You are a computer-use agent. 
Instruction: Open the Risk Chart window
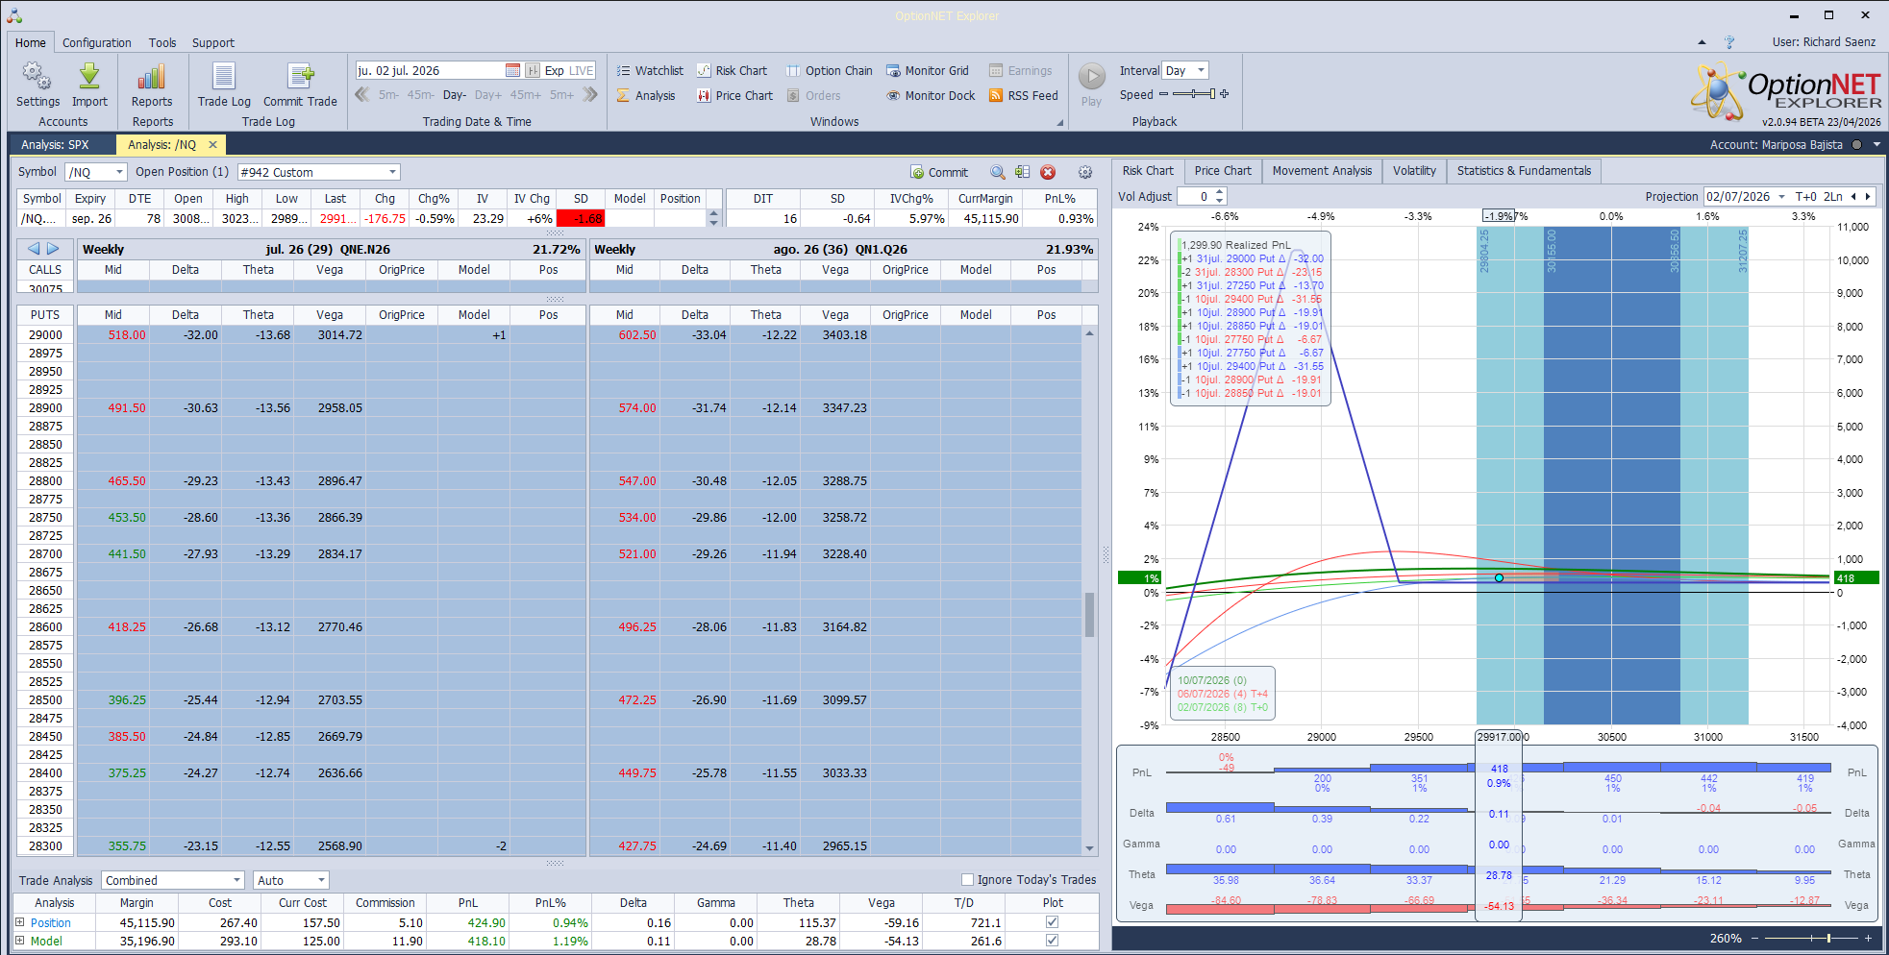coord(732,70)
